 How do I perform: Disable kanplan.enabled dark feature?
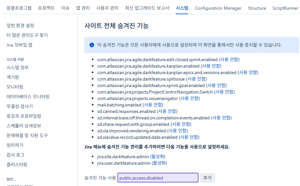coord(211,66)
